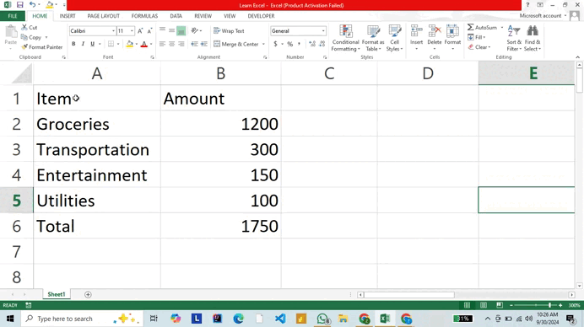The height and width of the screenshot is (327, 584).
Task: Click the Cut scissors icon
Action: click(24, 27)
